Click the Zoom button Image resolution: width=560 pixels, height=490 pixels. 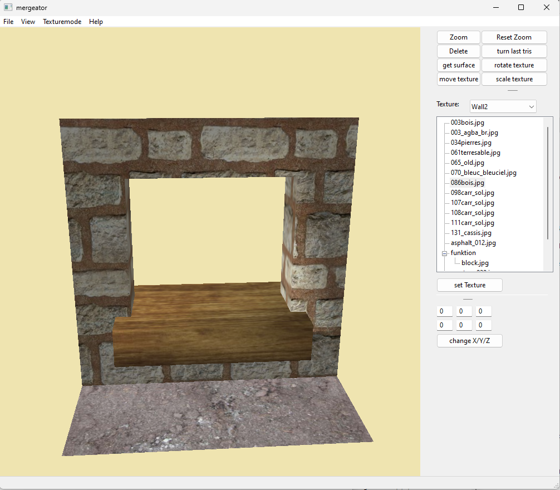click(458, 37)
